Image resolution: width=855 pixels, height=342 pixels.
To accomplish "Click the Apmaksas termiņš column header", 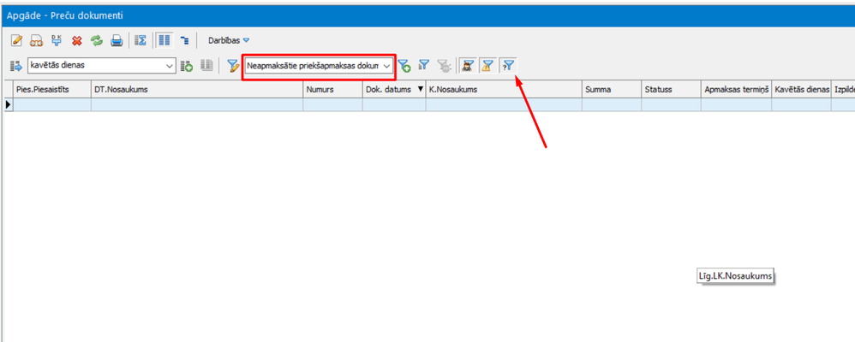I will (736, 89).
